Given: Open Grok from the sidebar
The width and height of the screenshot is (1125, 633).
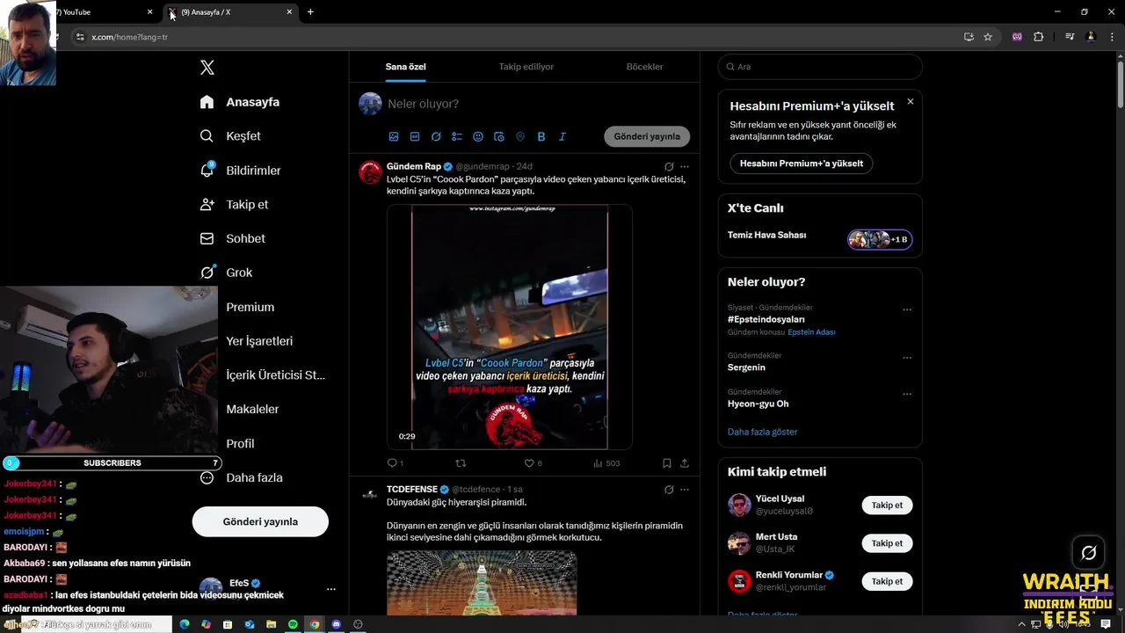Looking at the screenshot, I should coord(226,273).
